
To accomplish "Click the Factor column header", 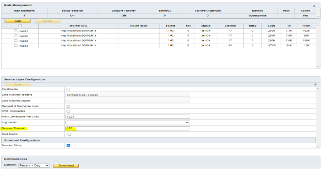I will coord(171,26).
